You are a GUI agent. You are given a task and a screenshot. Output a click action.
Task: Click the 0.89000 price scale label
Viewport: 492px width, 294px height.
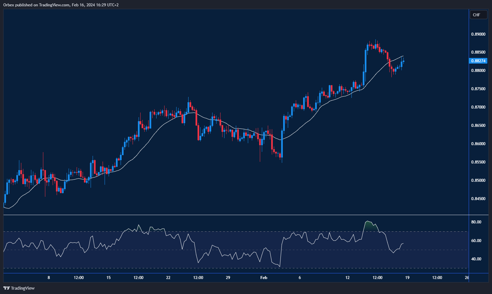point(478,34)
